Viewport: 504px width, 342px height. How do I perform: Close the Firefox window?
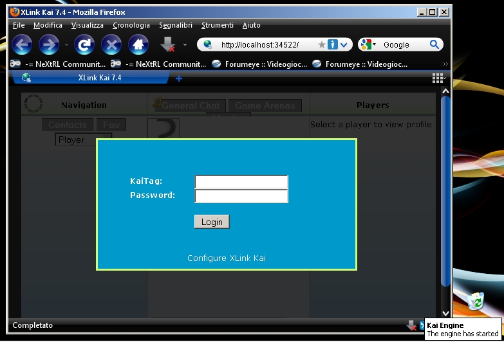point(444,12)
